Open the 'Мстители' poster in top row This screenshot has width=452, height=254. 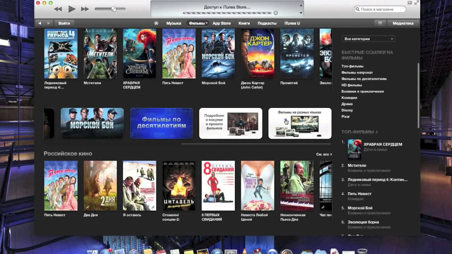100,54
